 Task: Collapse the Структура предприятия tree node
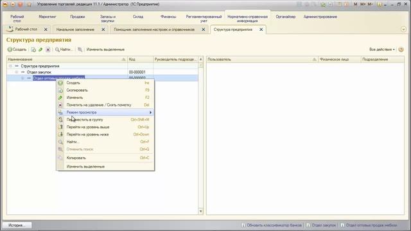pyautogui.click(x=10, y=66)
